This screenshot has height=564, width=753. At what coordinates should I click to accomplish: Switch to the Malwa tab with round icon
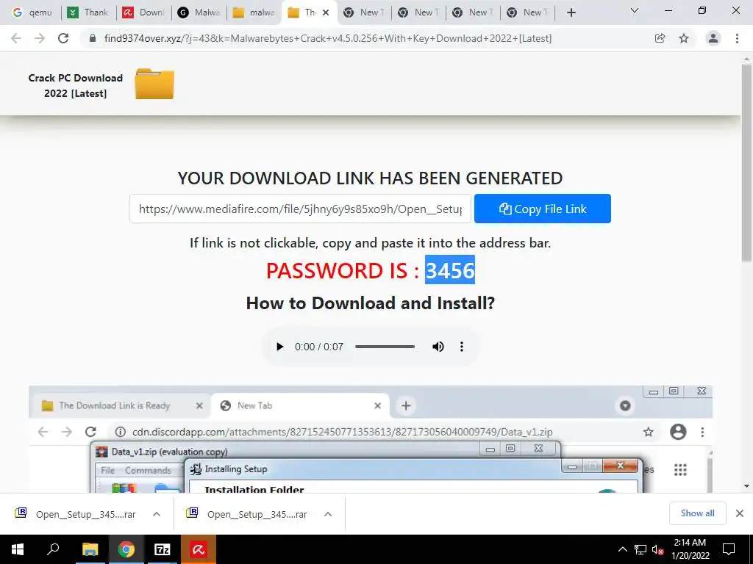click(199, 12)
